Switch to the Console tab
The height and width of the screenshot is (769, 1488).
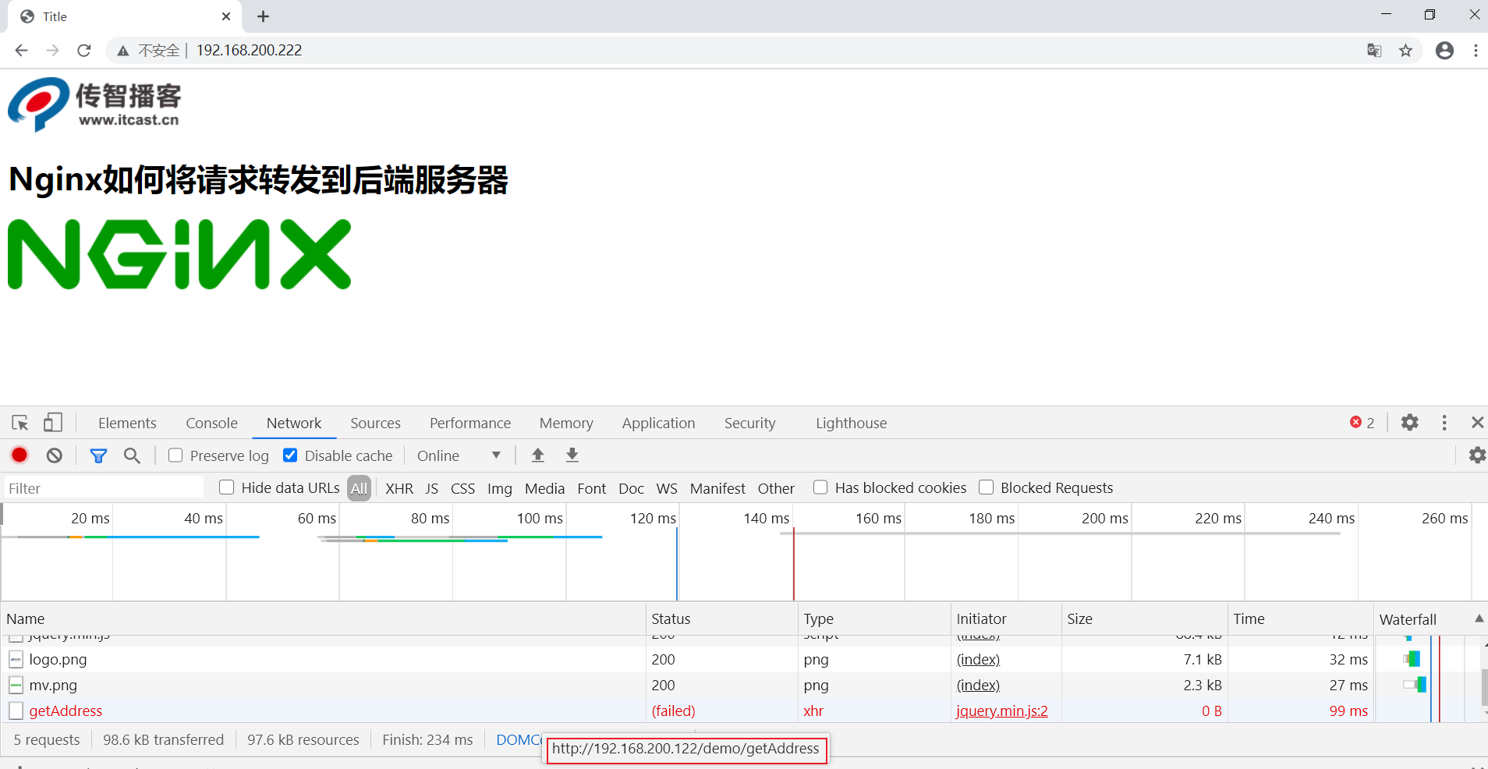[x=211, y=423]
